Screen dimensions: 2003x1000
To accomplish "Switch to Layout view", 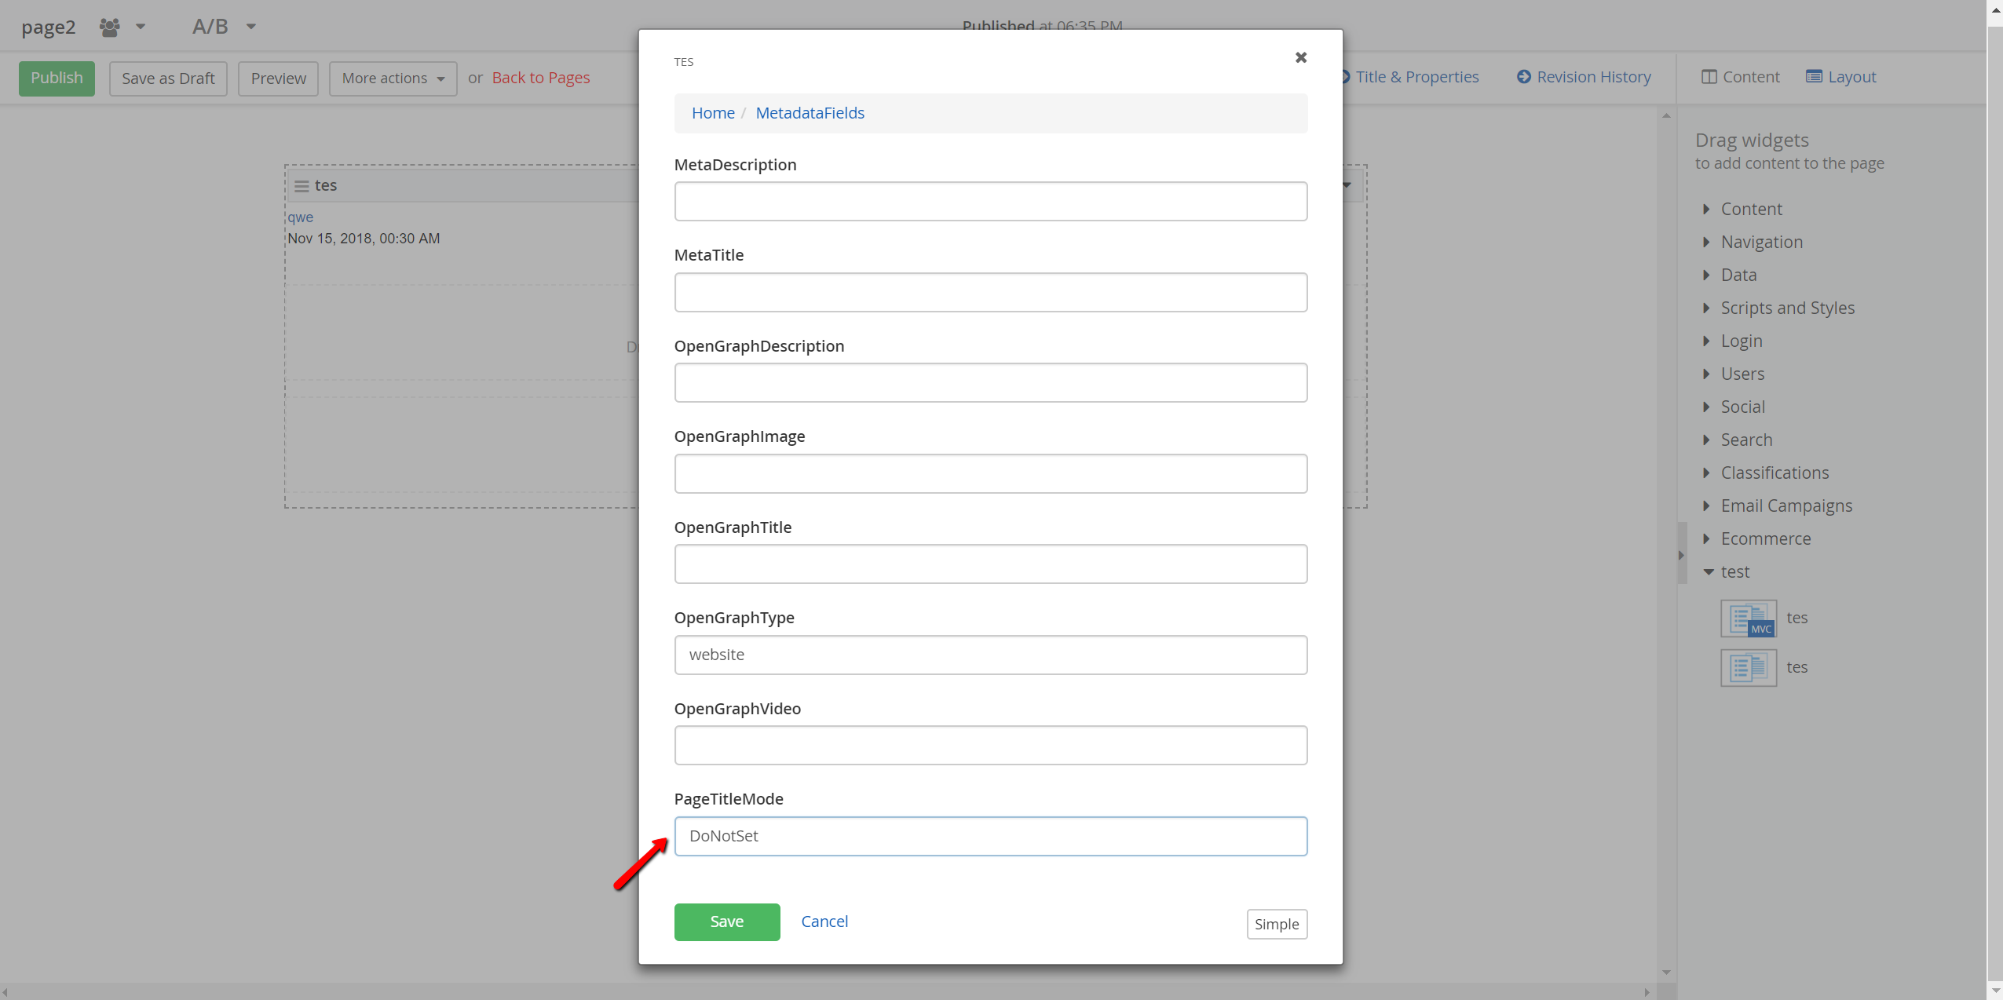I will pyautogui.click(x=1840, y=77).
